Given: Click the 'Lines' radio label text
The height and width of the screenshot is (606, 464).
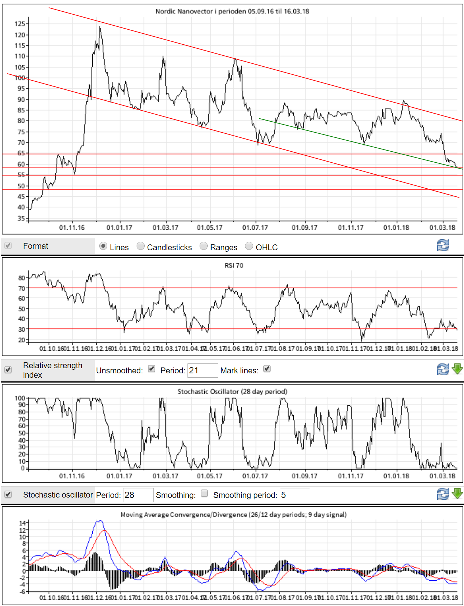Looking at the screenshot, I should click(119, 247).
